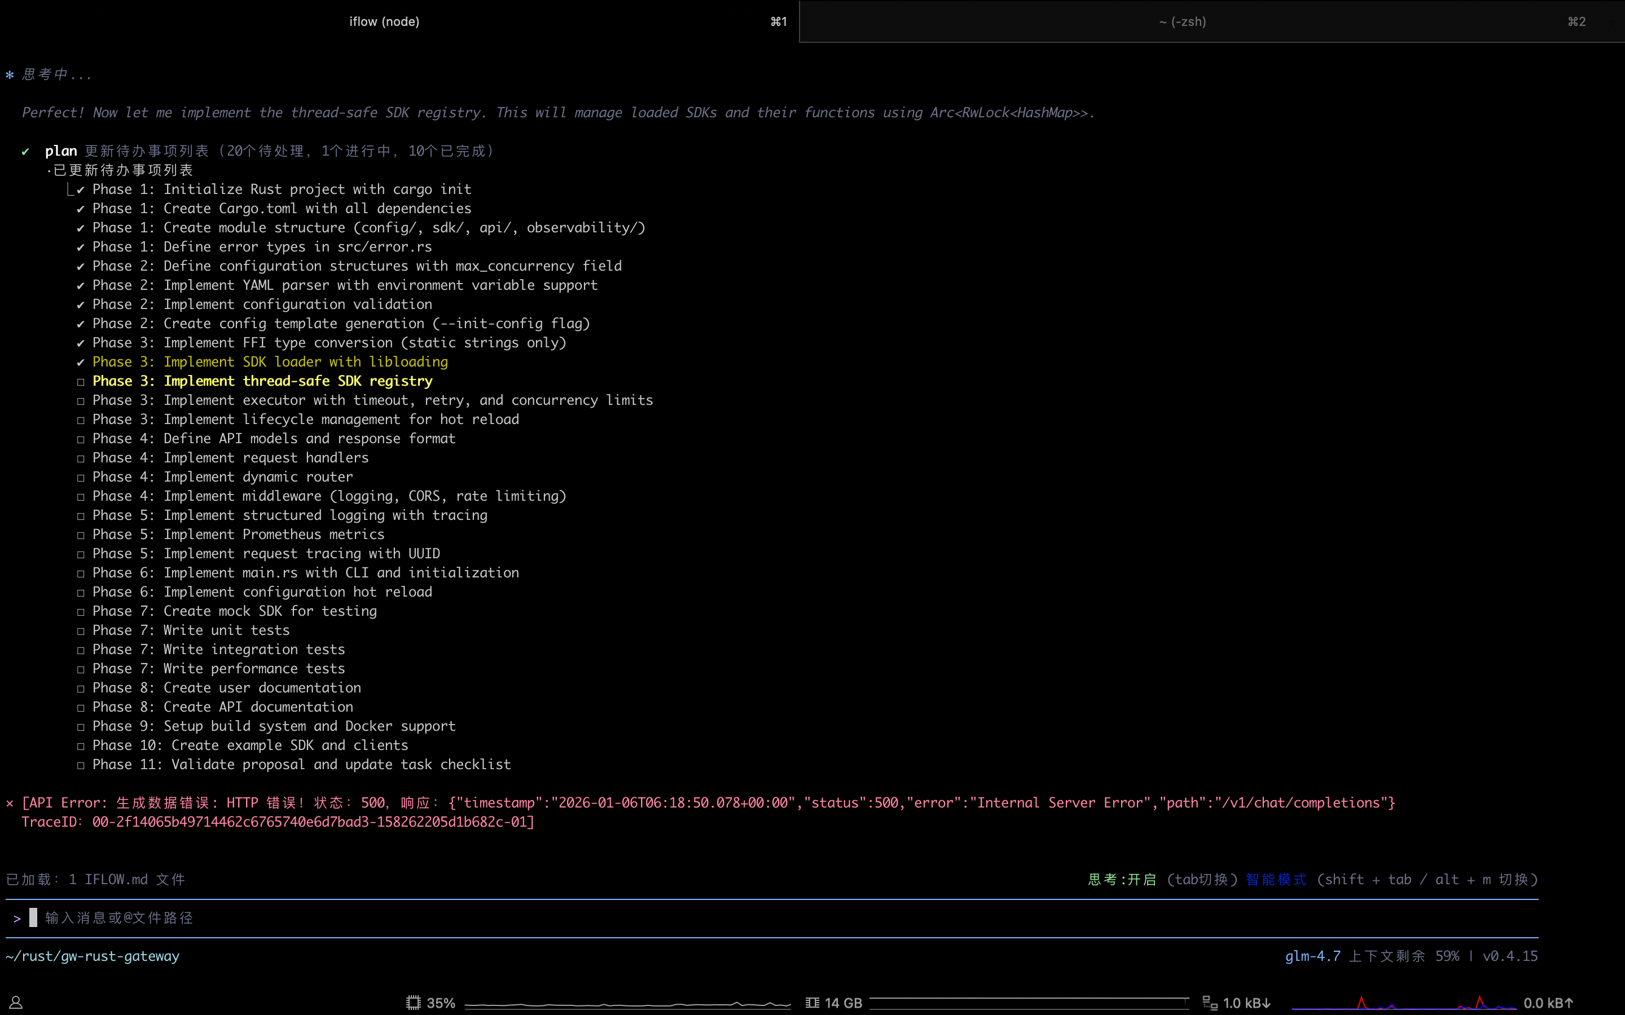Click the user profile icon at bottom left
The image size is (1625, 1015).
[x=16, y=1002]
